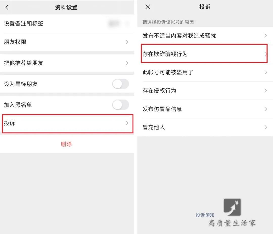Viewport: 273px width, 234px height.
Task: Close the 投诉 page with X icon
Action: [x=148, y=7]
